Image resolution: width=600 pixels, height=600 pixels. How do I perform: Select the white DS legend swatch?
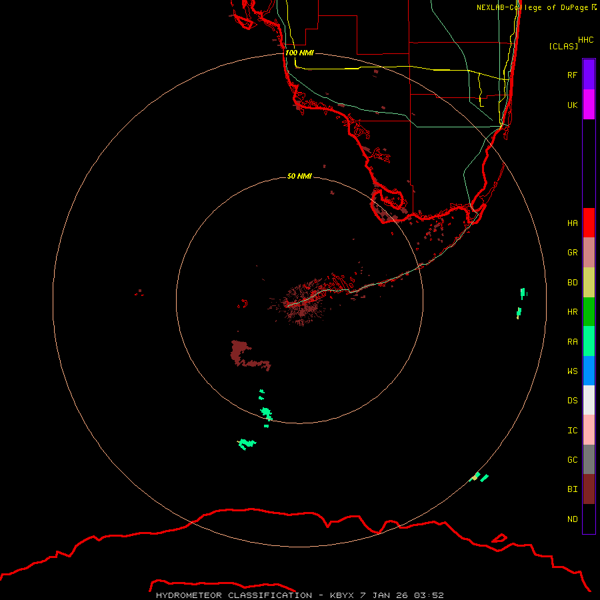click(589, 400)
